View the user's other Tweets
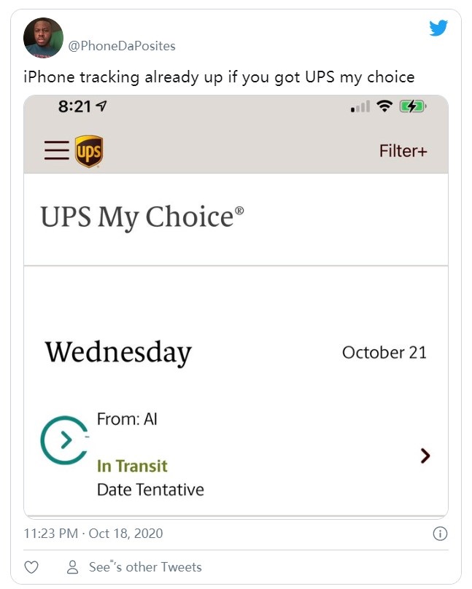 pos(144,567)
